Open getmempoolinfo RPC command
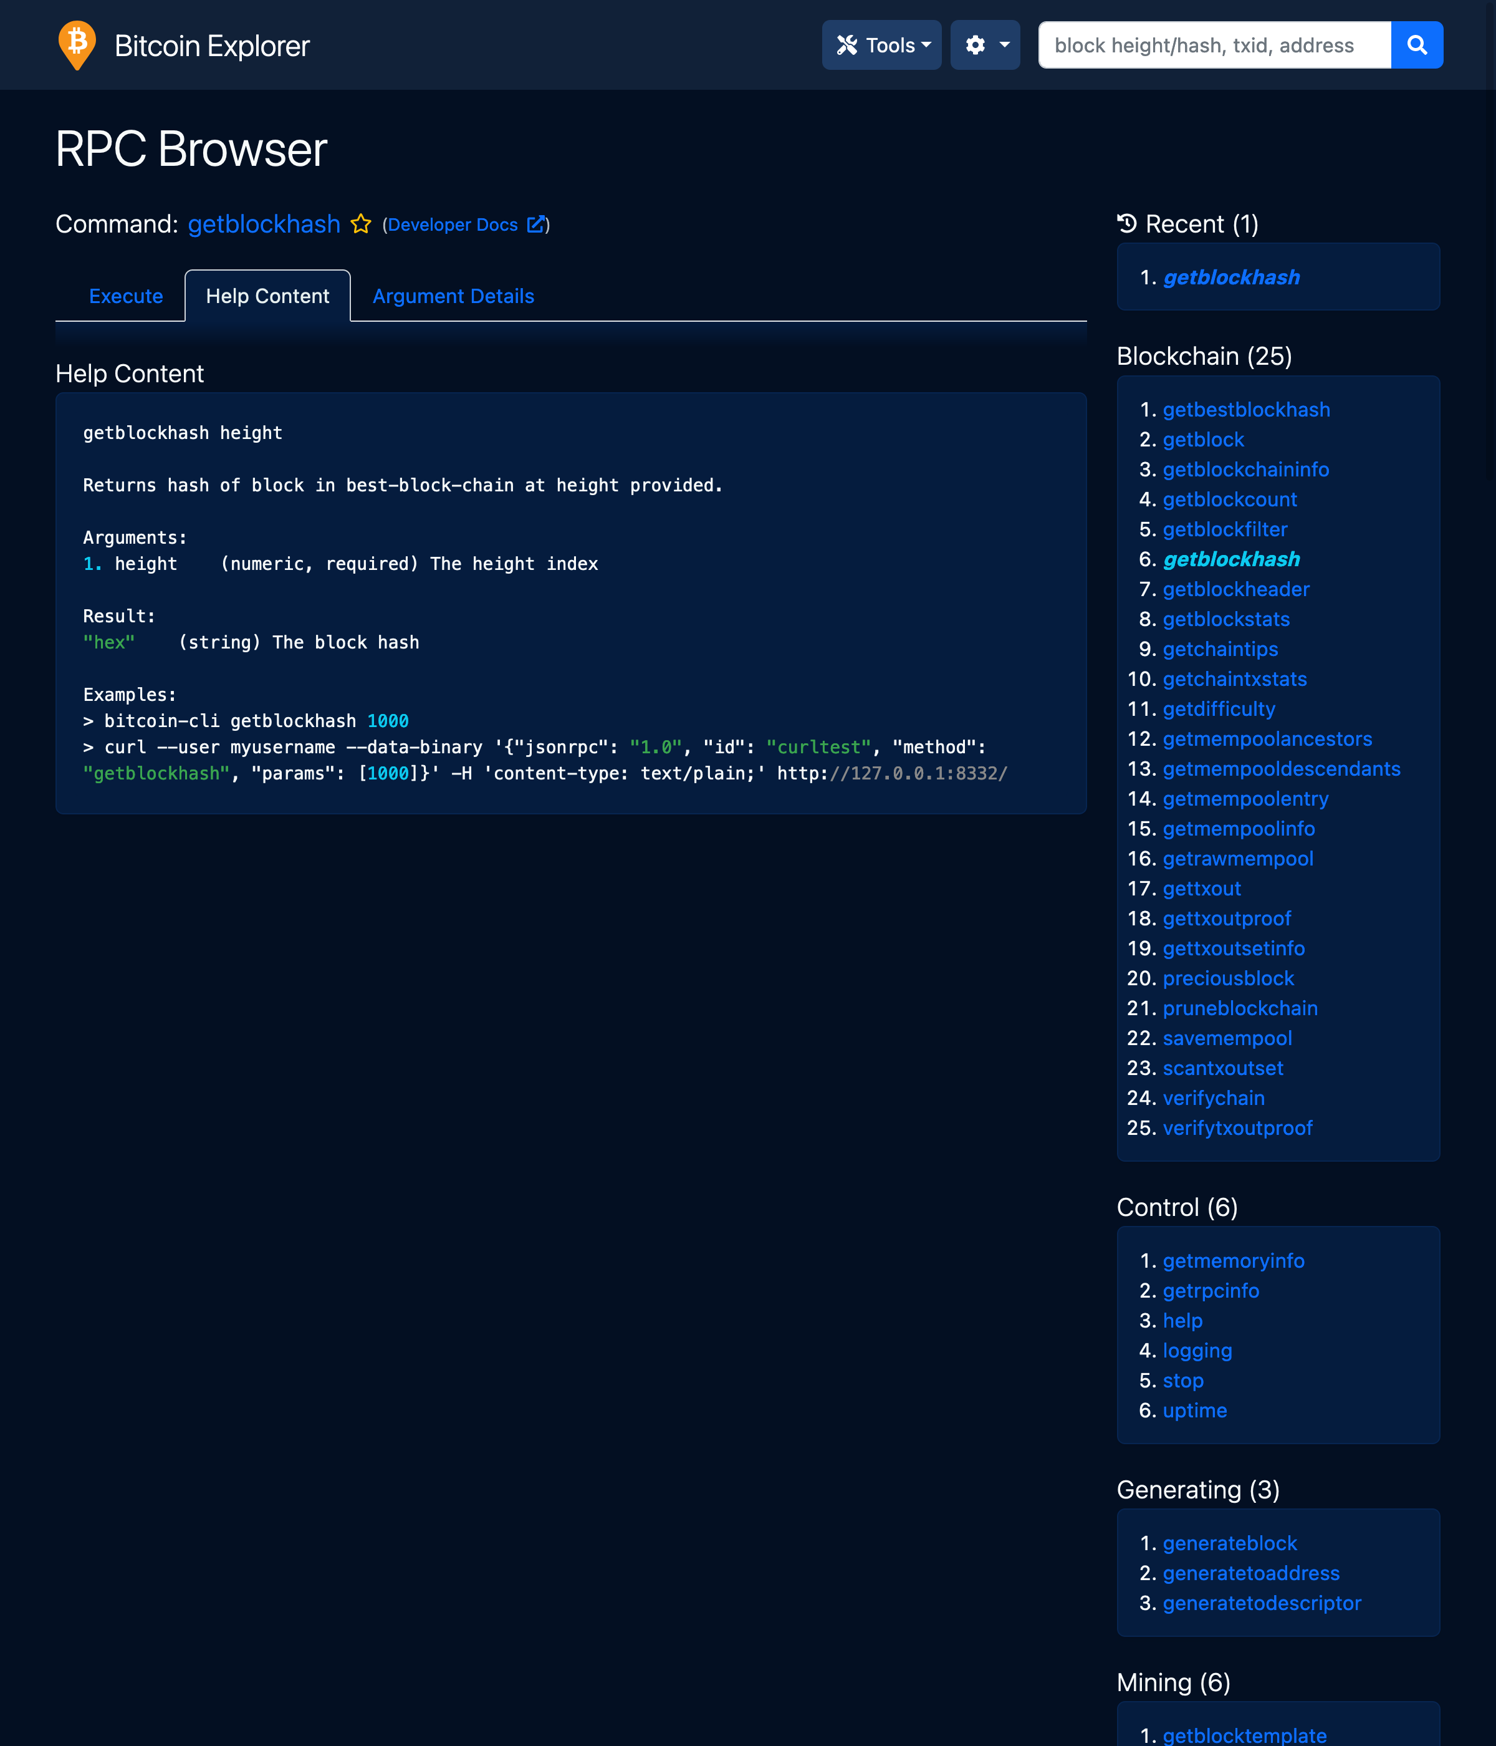Viewport: 1496px width, 1746px height. click(x=1238, y=828)
